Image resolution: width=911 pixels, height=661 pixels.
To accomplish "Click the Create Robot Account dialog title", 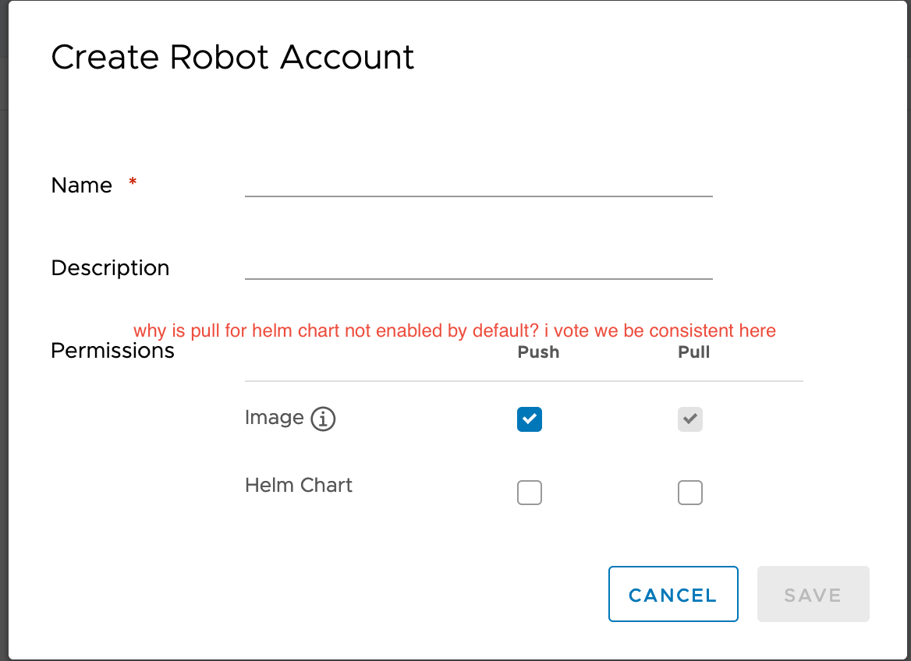I will (232, 57).
